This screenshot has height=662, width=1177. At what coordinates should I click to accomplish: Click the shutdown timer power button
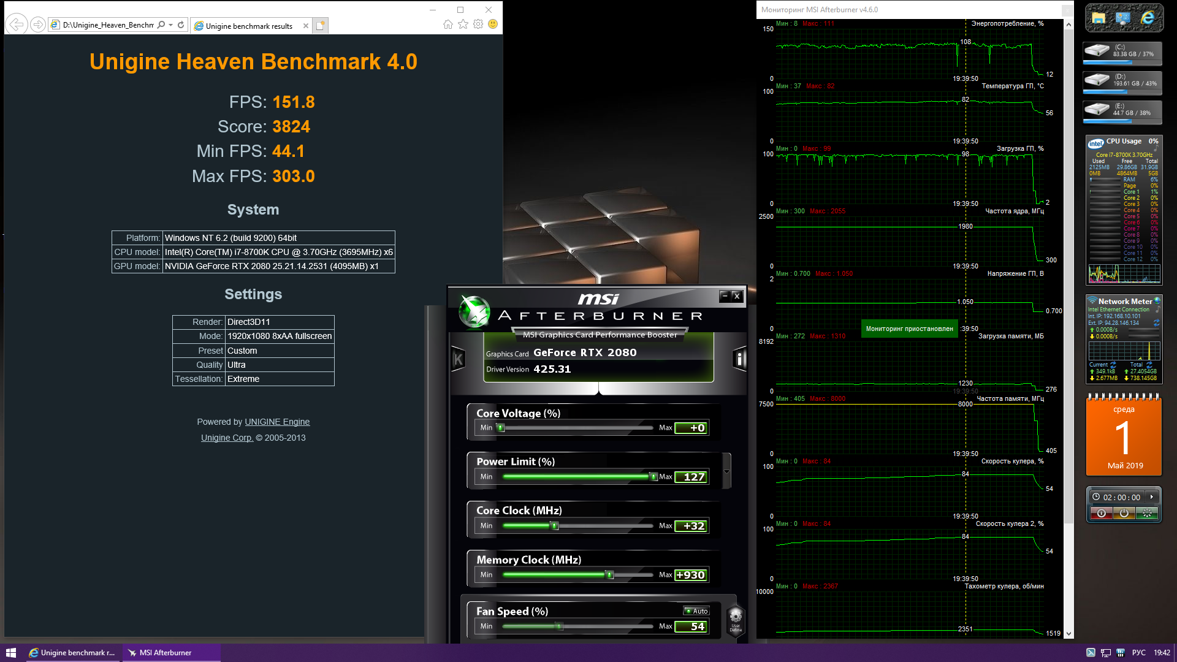coord(1124,514)
